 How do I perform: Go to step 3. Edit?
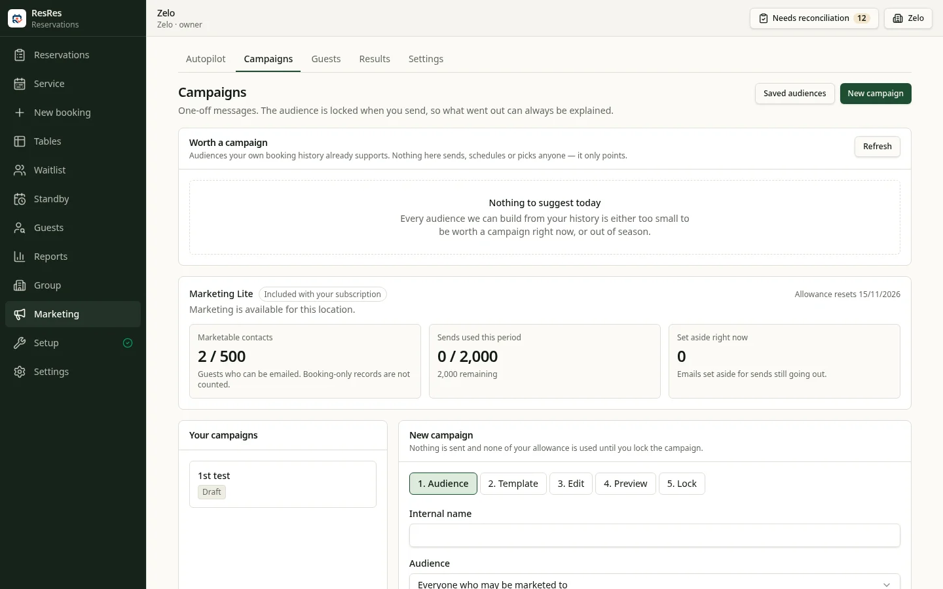[571, 484]
